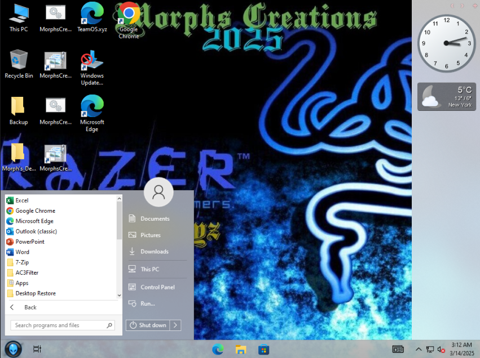Select the Windows Update desktop shortcut

(92, 68)
